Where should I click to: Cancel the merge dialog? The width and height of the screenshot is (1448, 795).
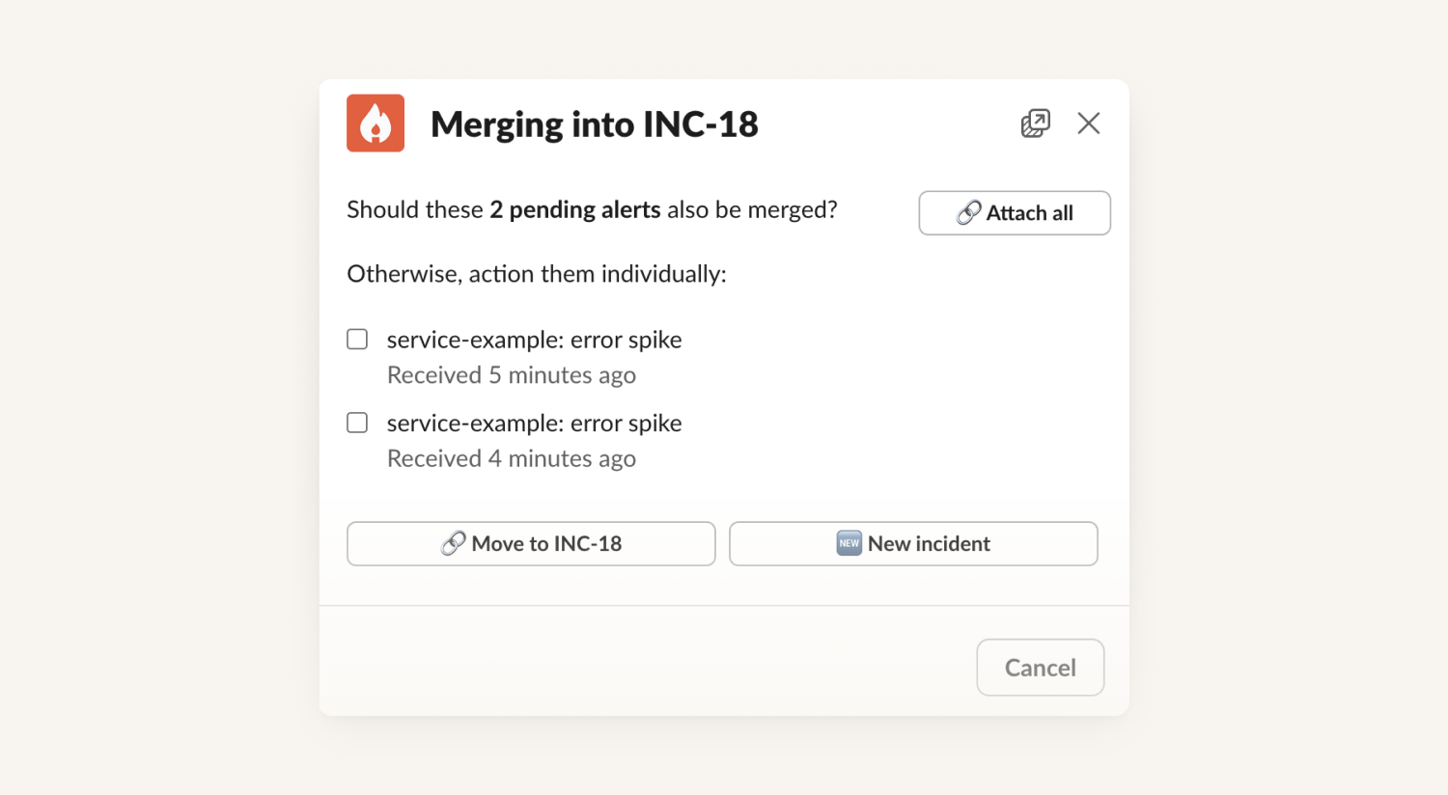[x=1040, y=668]
